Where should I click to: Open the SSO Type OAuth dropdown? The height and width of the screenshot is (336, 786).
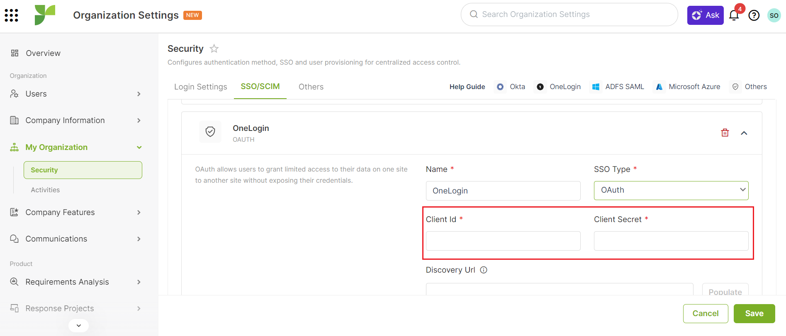coord(671,191)
